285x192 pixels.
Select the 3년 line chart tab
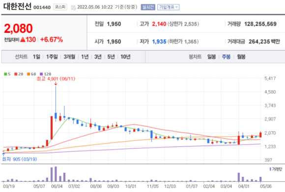click(98, 57)
